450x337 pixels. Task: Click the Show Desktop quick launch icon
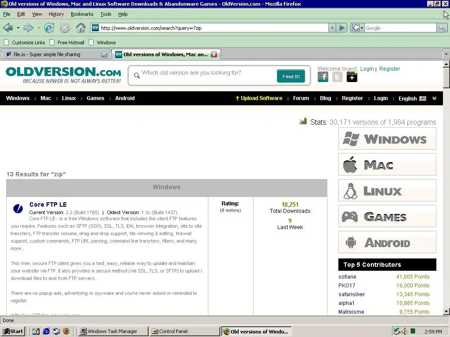[x=36, y=331]
